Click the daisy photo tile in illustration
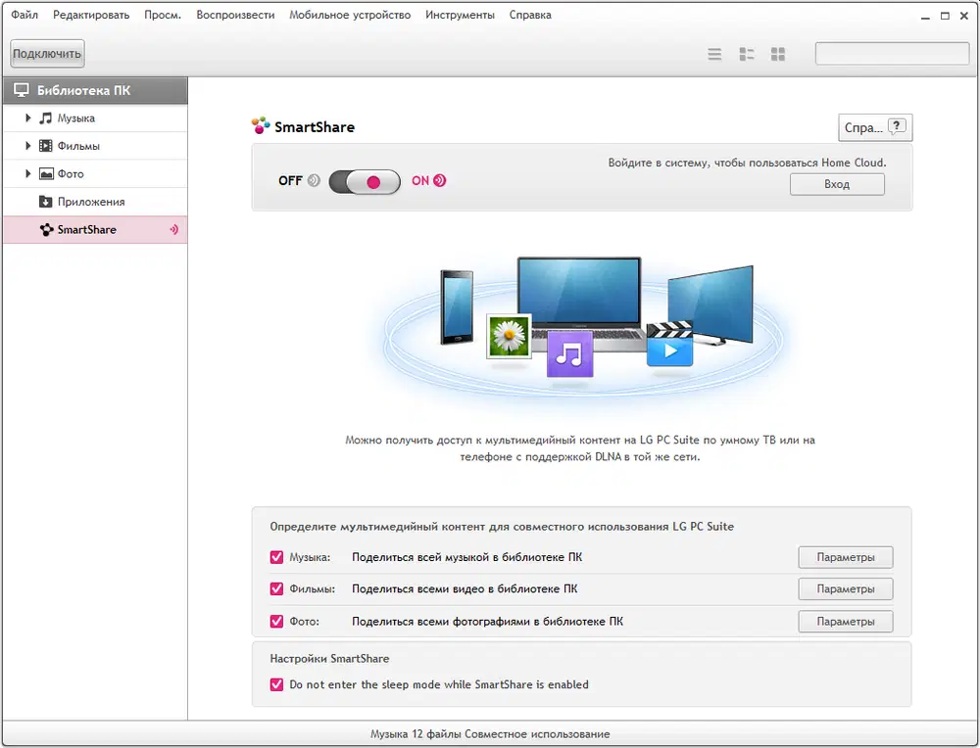 509,336
